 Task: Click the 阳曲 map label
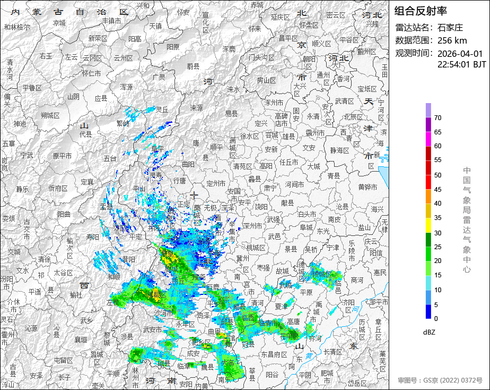[x=64, y=215]
